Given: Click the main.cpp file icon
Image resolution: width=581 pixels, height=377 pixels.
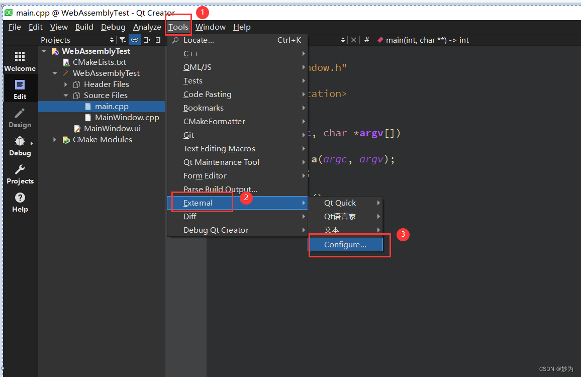Looking at the screenshot, I should pos(88,107).
